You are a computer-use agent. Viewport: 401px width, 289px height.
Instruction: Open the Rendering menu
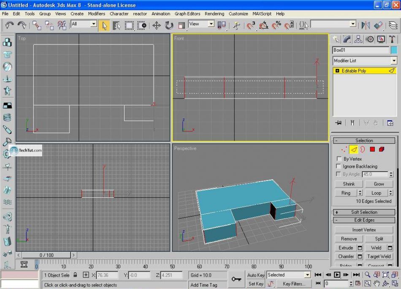(x=214, y=14)
